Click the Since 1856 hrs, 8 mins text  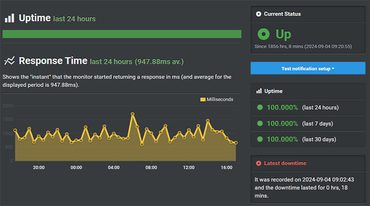(x=303, y=46)
